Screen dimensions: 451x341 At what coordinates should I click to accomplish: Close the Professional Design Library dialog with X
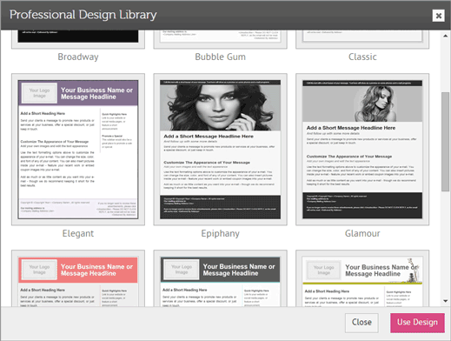point(439,16)
